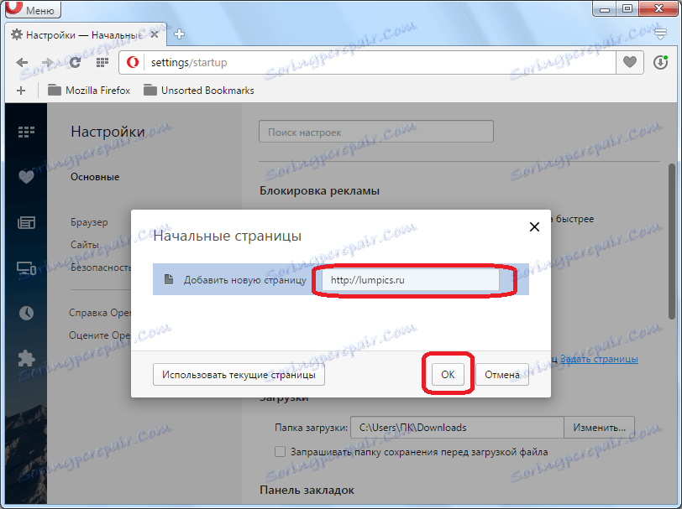
Task: Click the new page URL field
Action: 411,280
